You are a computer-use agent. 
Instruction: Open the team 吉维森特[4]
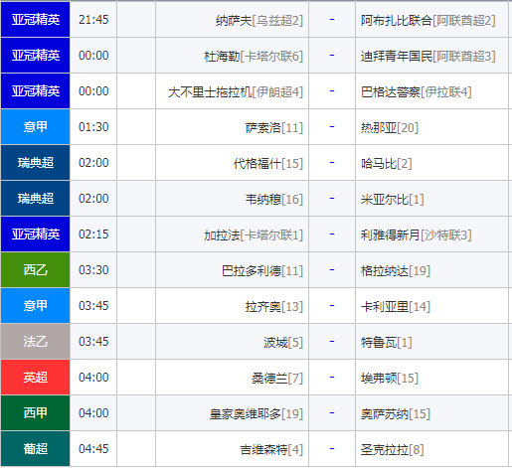pos(271,450)
